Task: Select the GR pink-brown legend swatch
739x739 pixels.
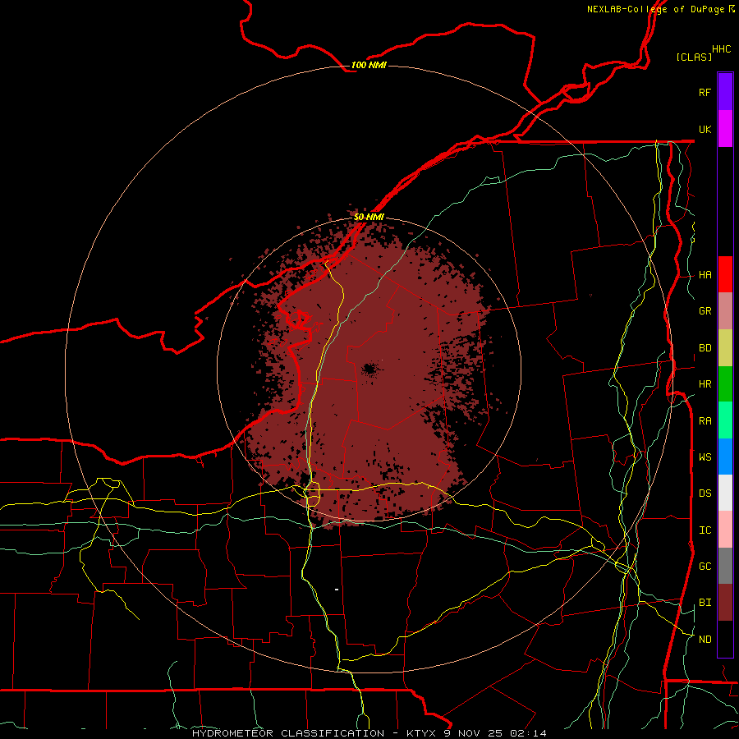Action: [x=725, y=310]
